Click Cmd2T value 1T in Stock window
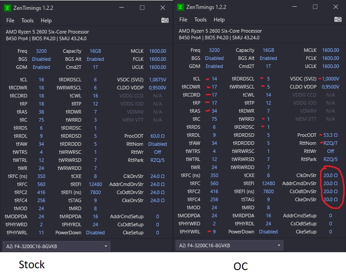Image resolution: width=346 pixels, height=275 pixels. (95, 68)
